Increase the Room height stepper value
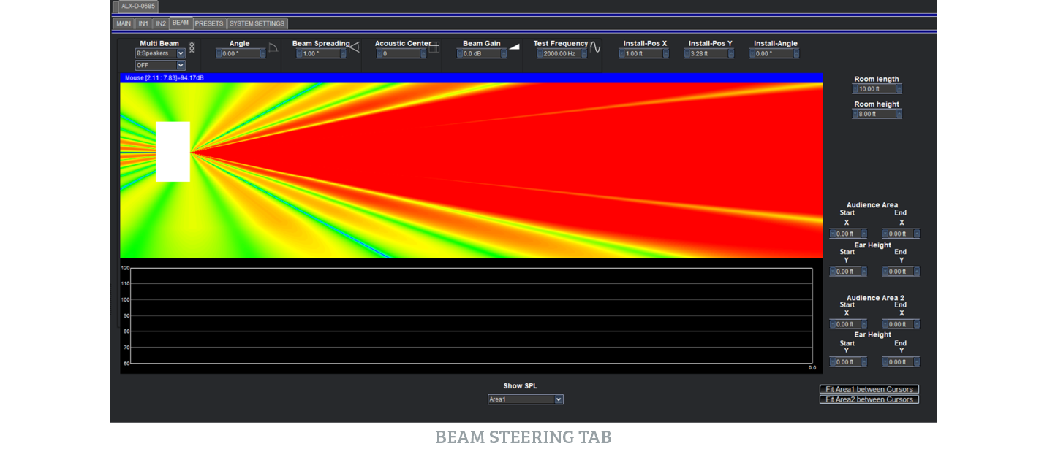Image resolution: width=1047 pixels, height=449 pixels. click(x=899, y=114)
